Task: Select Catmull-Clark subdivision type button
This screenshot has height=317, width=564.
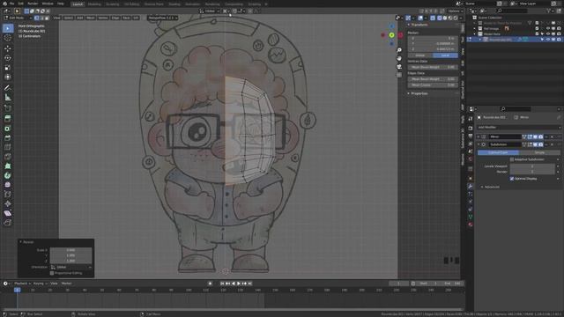Action: tap(498, 152)
